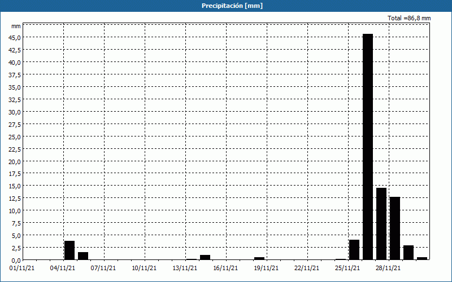452x282 pixels.
Task: Click the mm unit label above the axis
Action: coord(16,26)
